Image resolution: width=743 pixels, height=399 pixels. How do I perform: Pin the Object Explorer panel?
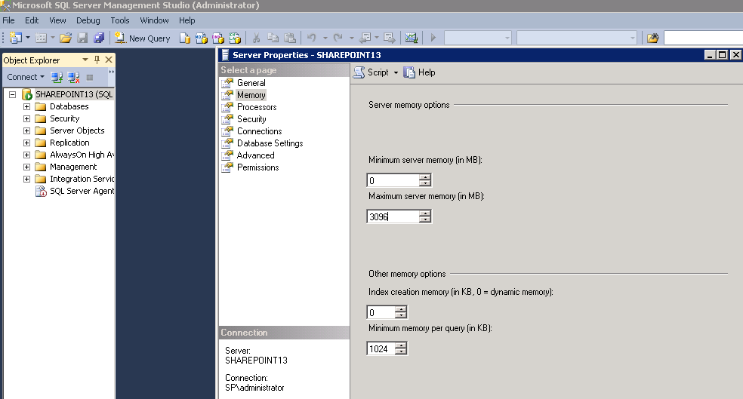(x=97, y=60)
